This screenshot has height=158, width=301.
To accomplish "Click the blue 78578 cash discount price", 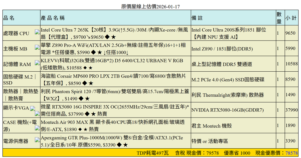I will (x=292, y=153).
